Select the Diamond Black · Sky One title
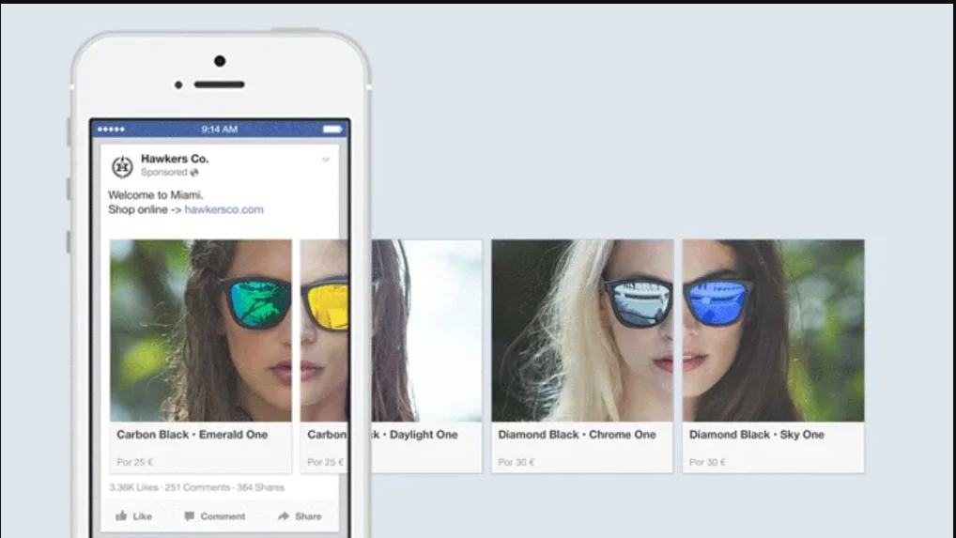This screenshot has height=538, width=956. 757,435
